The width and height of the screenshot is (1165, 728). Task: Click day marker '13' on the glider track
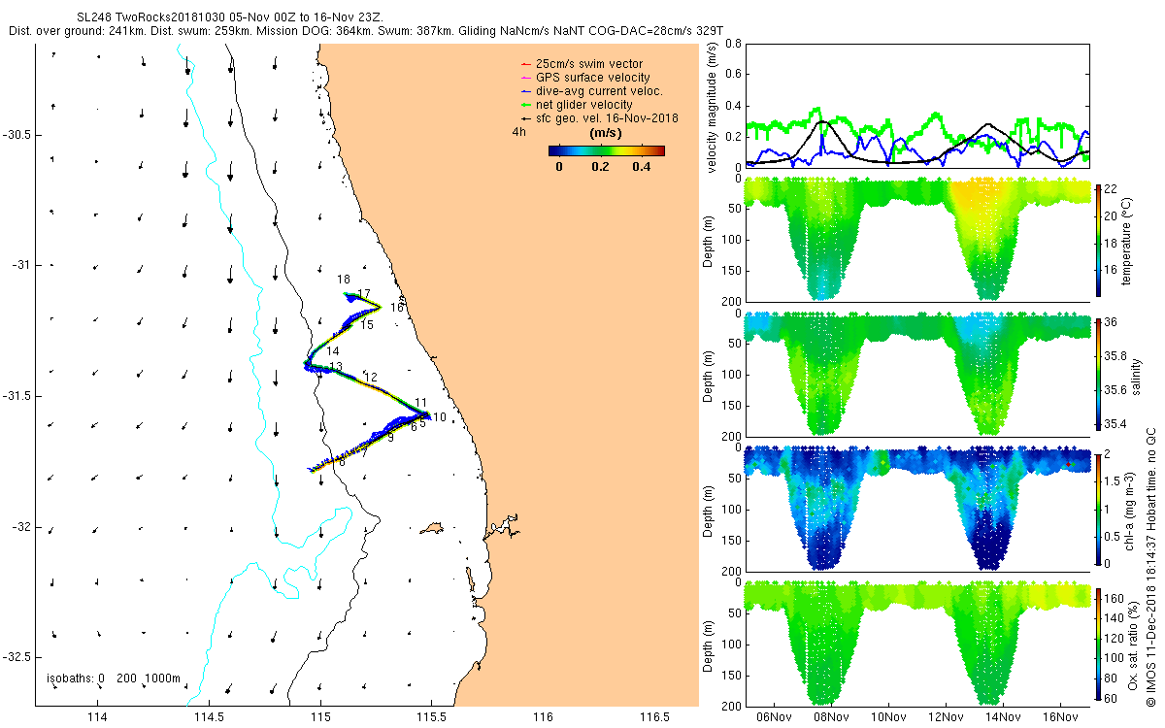336,367
